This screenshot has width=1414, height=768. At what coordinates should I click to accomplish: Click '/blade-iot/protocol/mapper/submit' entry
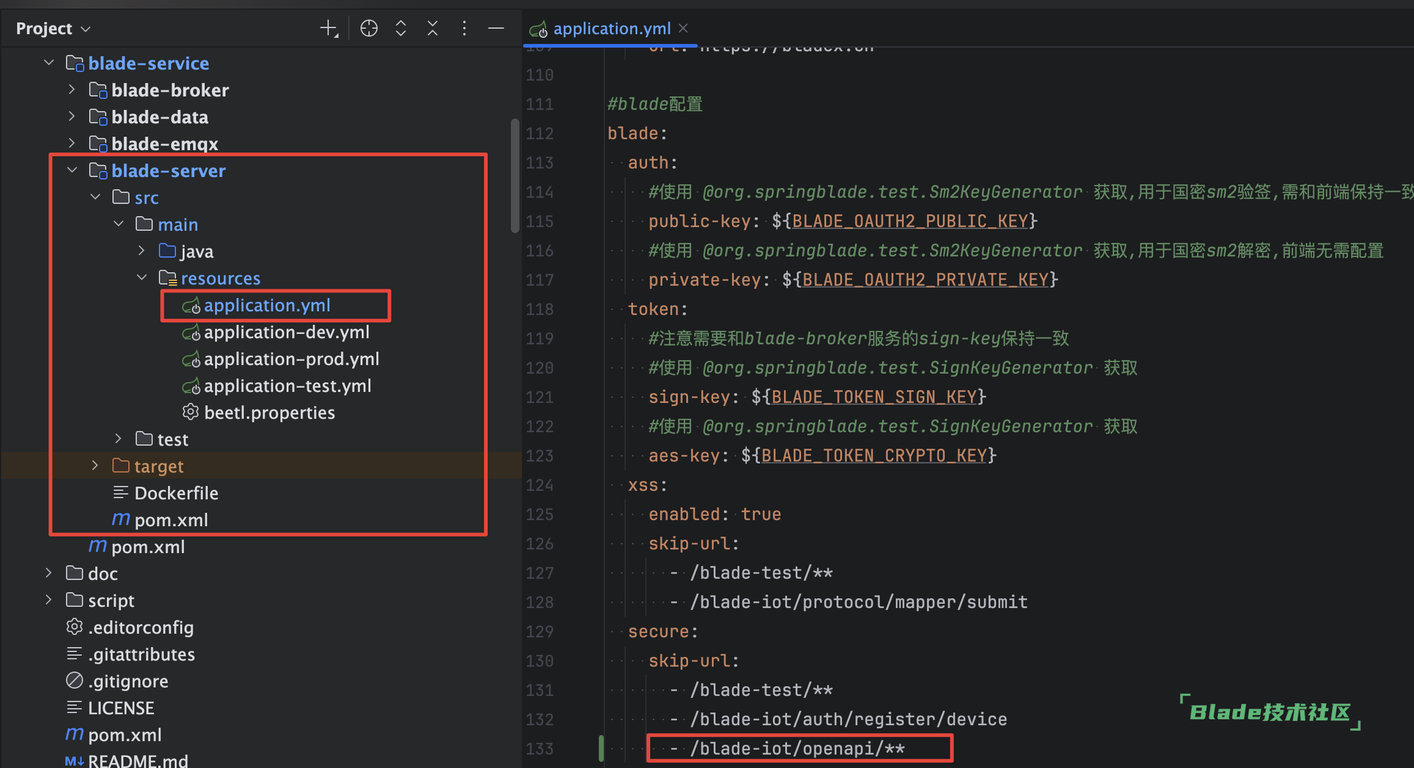click(x=859, y=602)
